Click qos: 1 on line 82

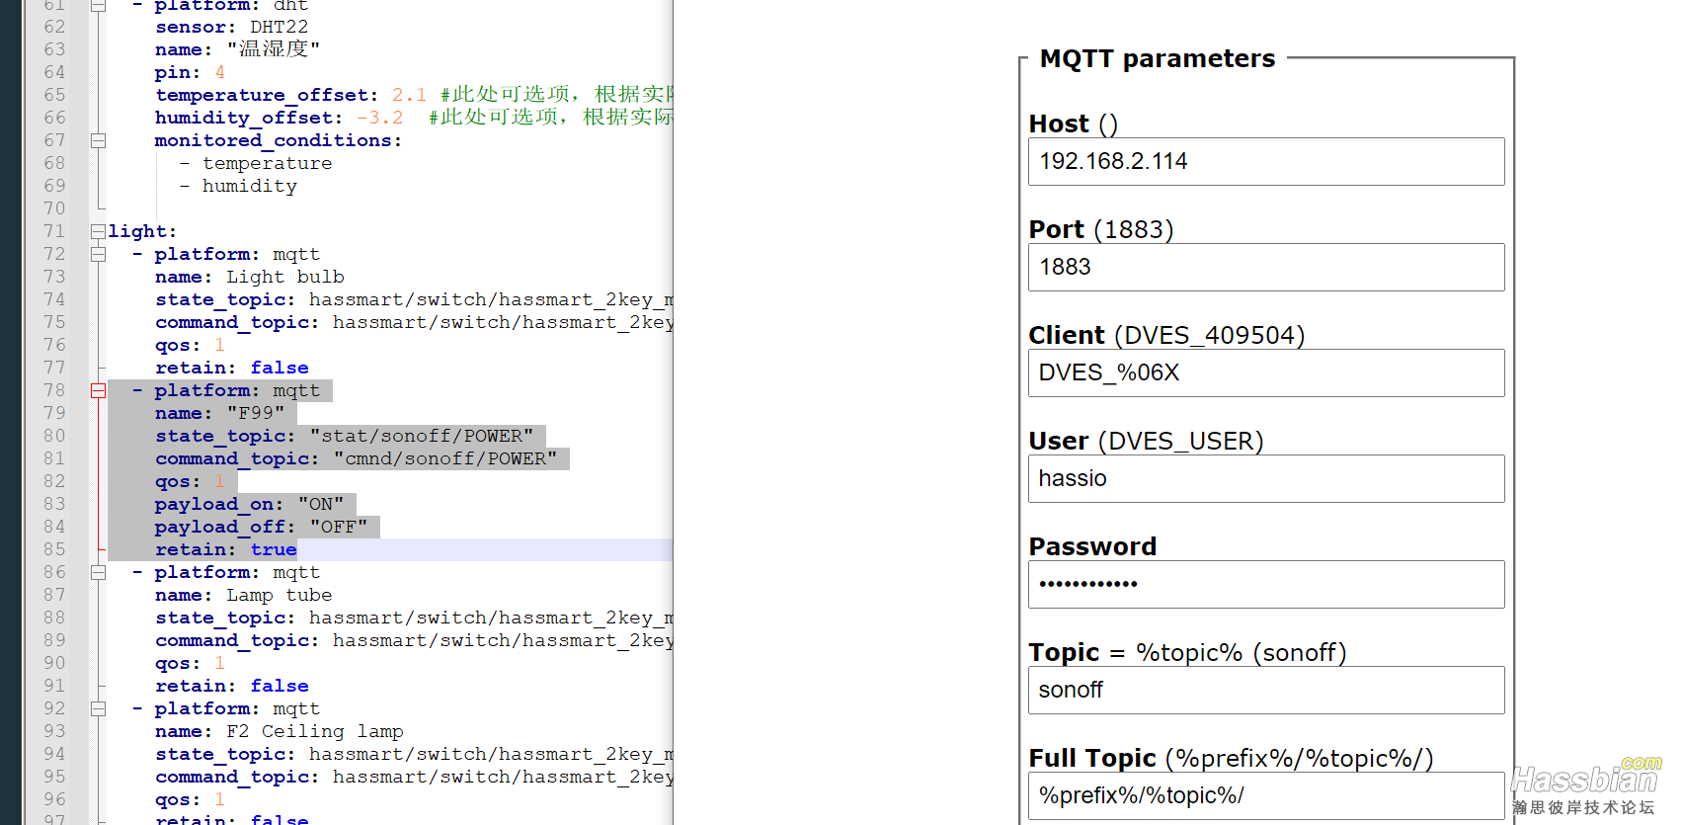click(190, 481)
